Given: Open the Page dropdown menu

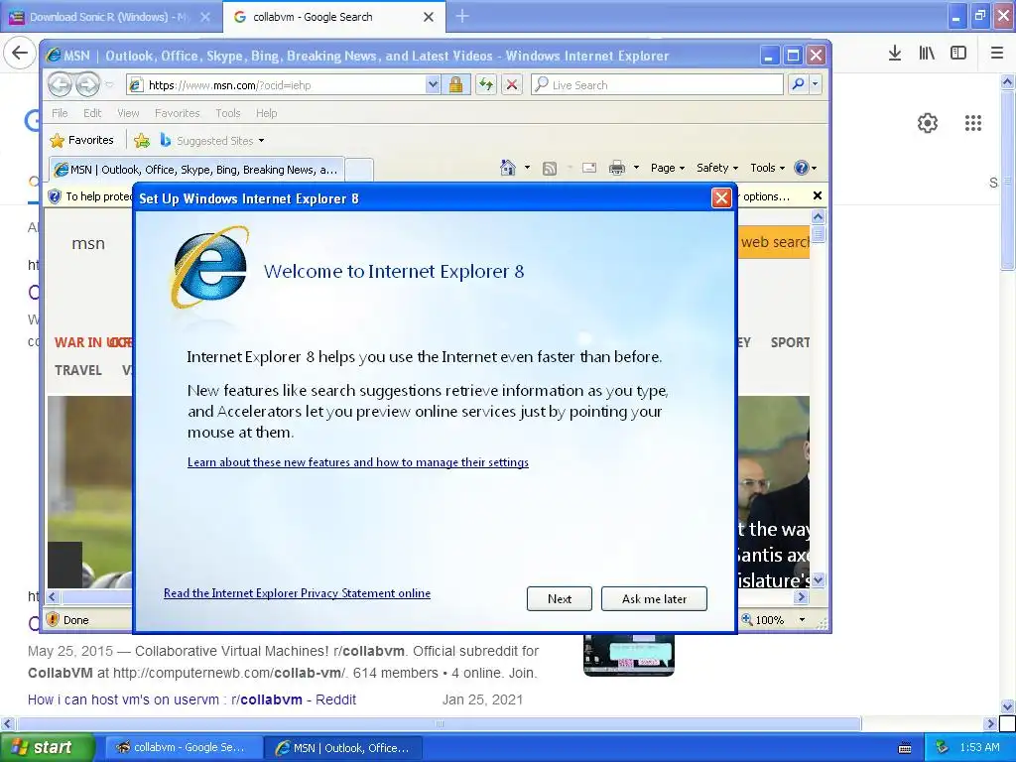Looking at the screenshot, I should [668, 168].
